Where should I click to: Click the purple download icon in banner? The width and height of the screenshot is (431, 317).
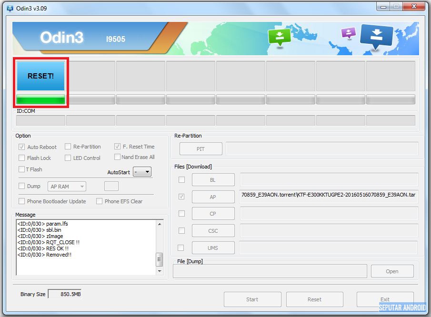tap(348, 33)
